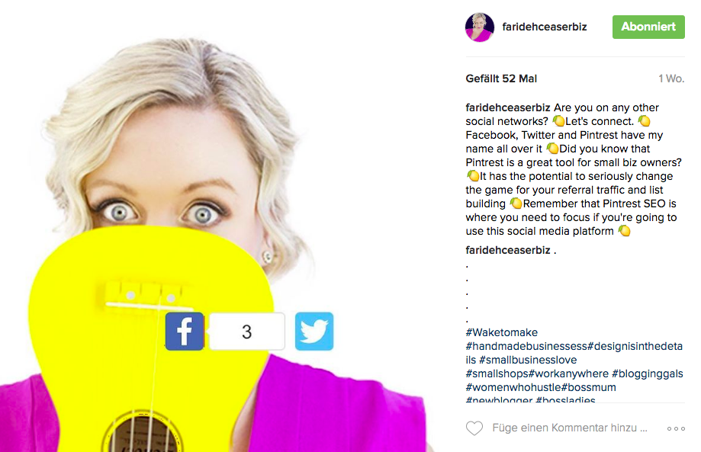The image size is (701, 452).
Task: Click the 1 Wo. timestamp
Action: click(671, 79)
